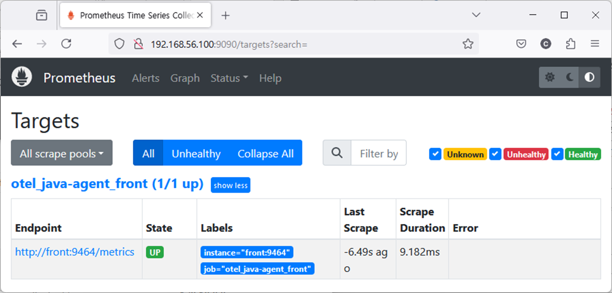
Task: Click the 9.182ms scrape duration value
Action: pos(420,252)
